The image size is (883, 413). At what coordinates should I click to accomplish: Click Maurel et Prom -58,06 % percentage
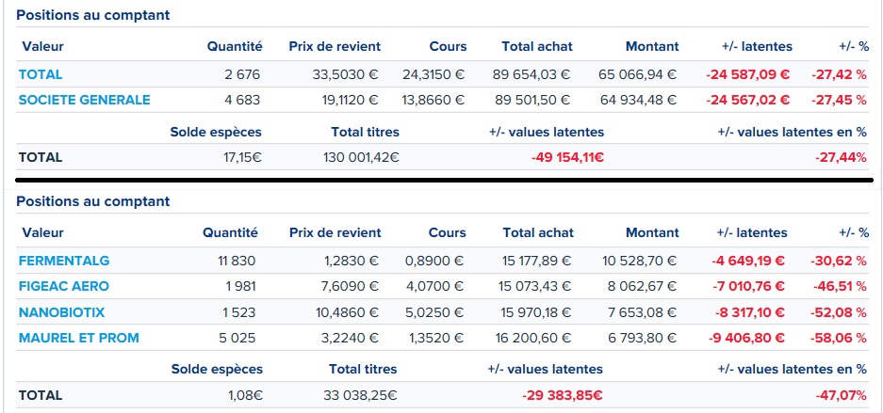pos(838,338)
